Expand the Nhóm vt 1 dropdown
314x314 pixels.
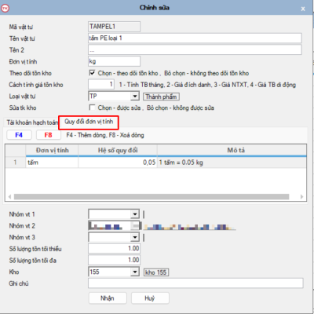click(135, 214)
